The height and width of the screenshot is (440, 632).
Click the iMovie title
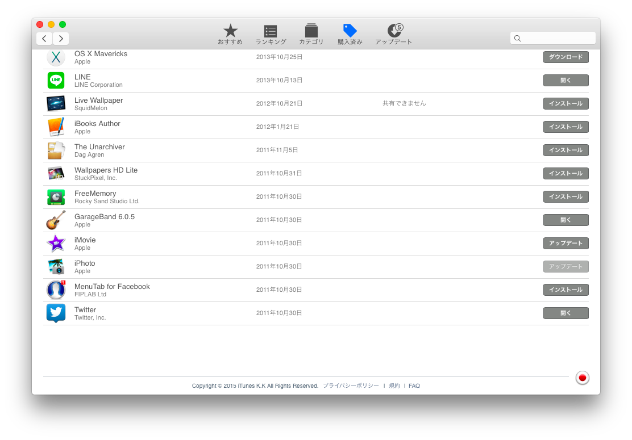pyautogui.click(x=85, y=240)
